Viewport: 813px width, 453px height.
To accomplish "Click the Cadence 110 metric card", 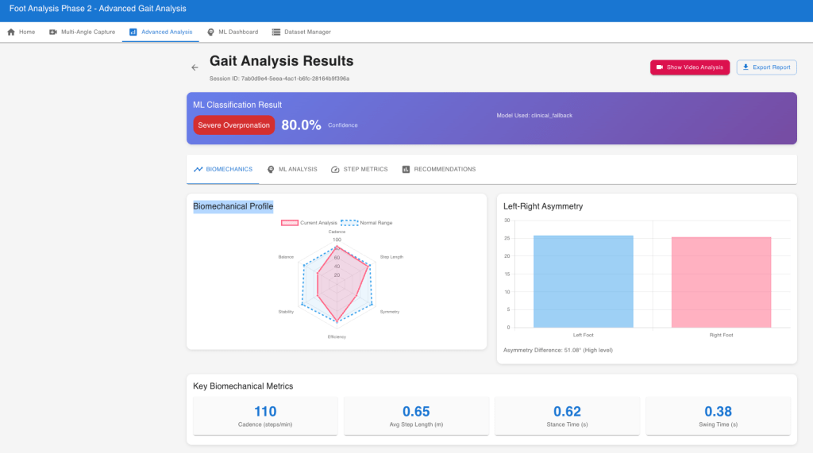I will (x=265, y=417).
